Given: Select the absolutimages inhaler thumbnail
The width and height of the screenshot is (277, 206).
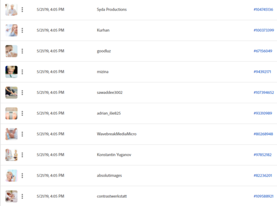Looking at the screenshot, I should [12, 176].
